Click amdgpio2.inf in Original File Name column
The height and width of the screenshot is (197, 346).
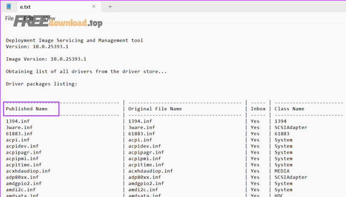[146, 184]
